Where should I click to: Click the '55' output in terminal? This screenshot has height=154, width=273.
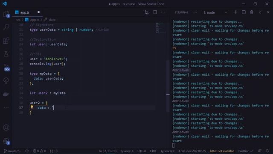tap(174, 48)
